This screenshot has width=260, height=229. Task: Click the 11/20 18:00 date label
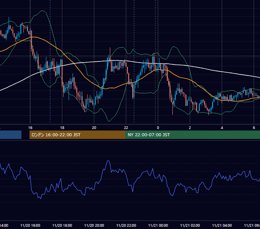pos(62,226)
